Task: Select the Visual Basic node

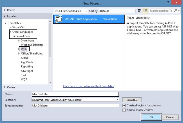Action: tap(24, 36)
